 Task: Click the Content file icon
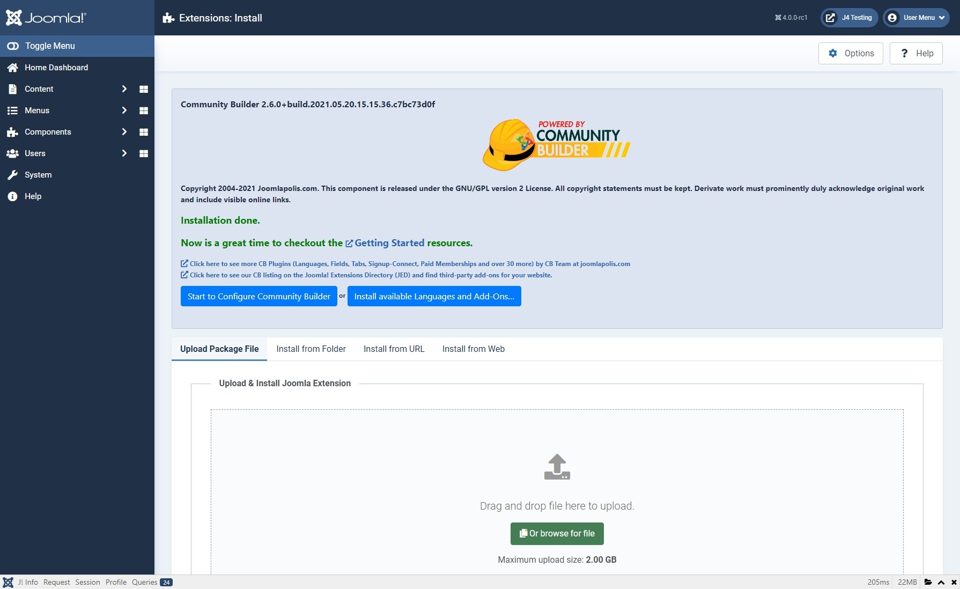tap(12, 89)
